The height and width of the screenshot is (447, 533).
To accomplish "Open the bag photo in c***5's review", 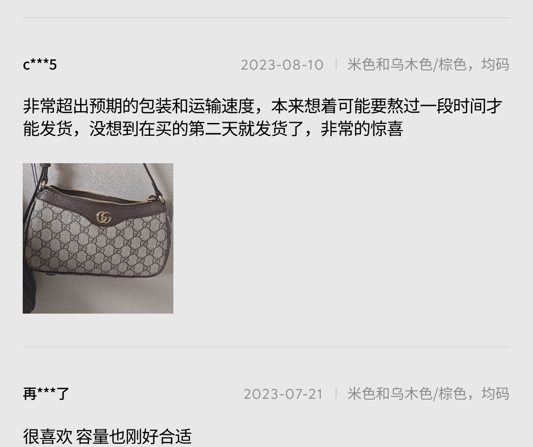I will pyautogui.click(x=98, y=238).
